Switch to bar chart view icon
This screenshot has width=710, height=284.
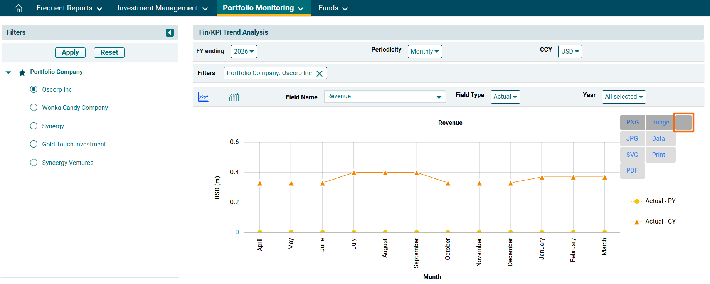coord(234,97)
